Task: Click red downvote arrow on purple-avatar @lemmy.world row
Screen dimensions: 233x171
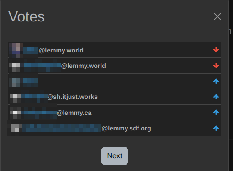Action: pyautogui.click(x=216, y=50)
